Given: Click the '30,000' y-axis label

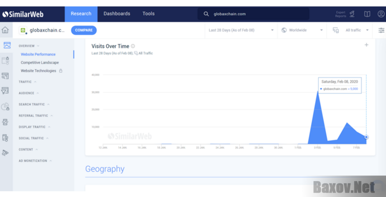Looking at the screenshot, I should tap(95, 92).
